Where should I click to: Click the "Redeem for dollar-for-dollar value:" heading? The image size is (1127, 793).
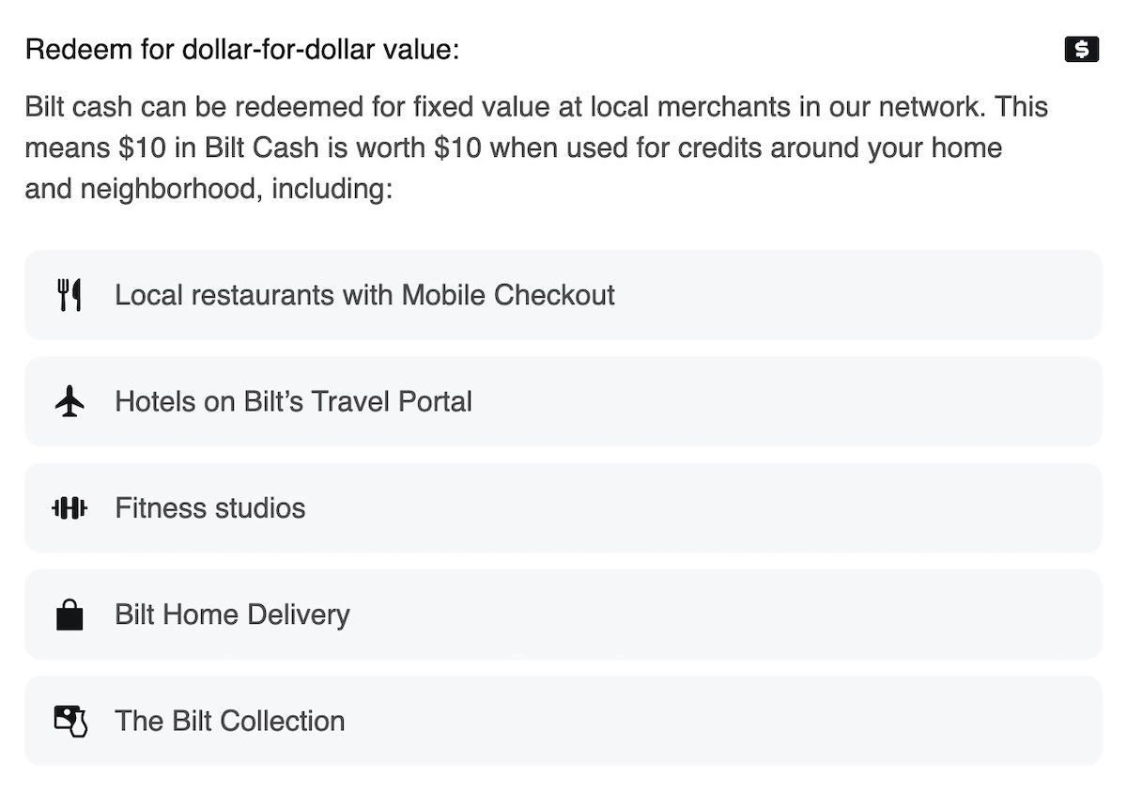coord(242,49)
